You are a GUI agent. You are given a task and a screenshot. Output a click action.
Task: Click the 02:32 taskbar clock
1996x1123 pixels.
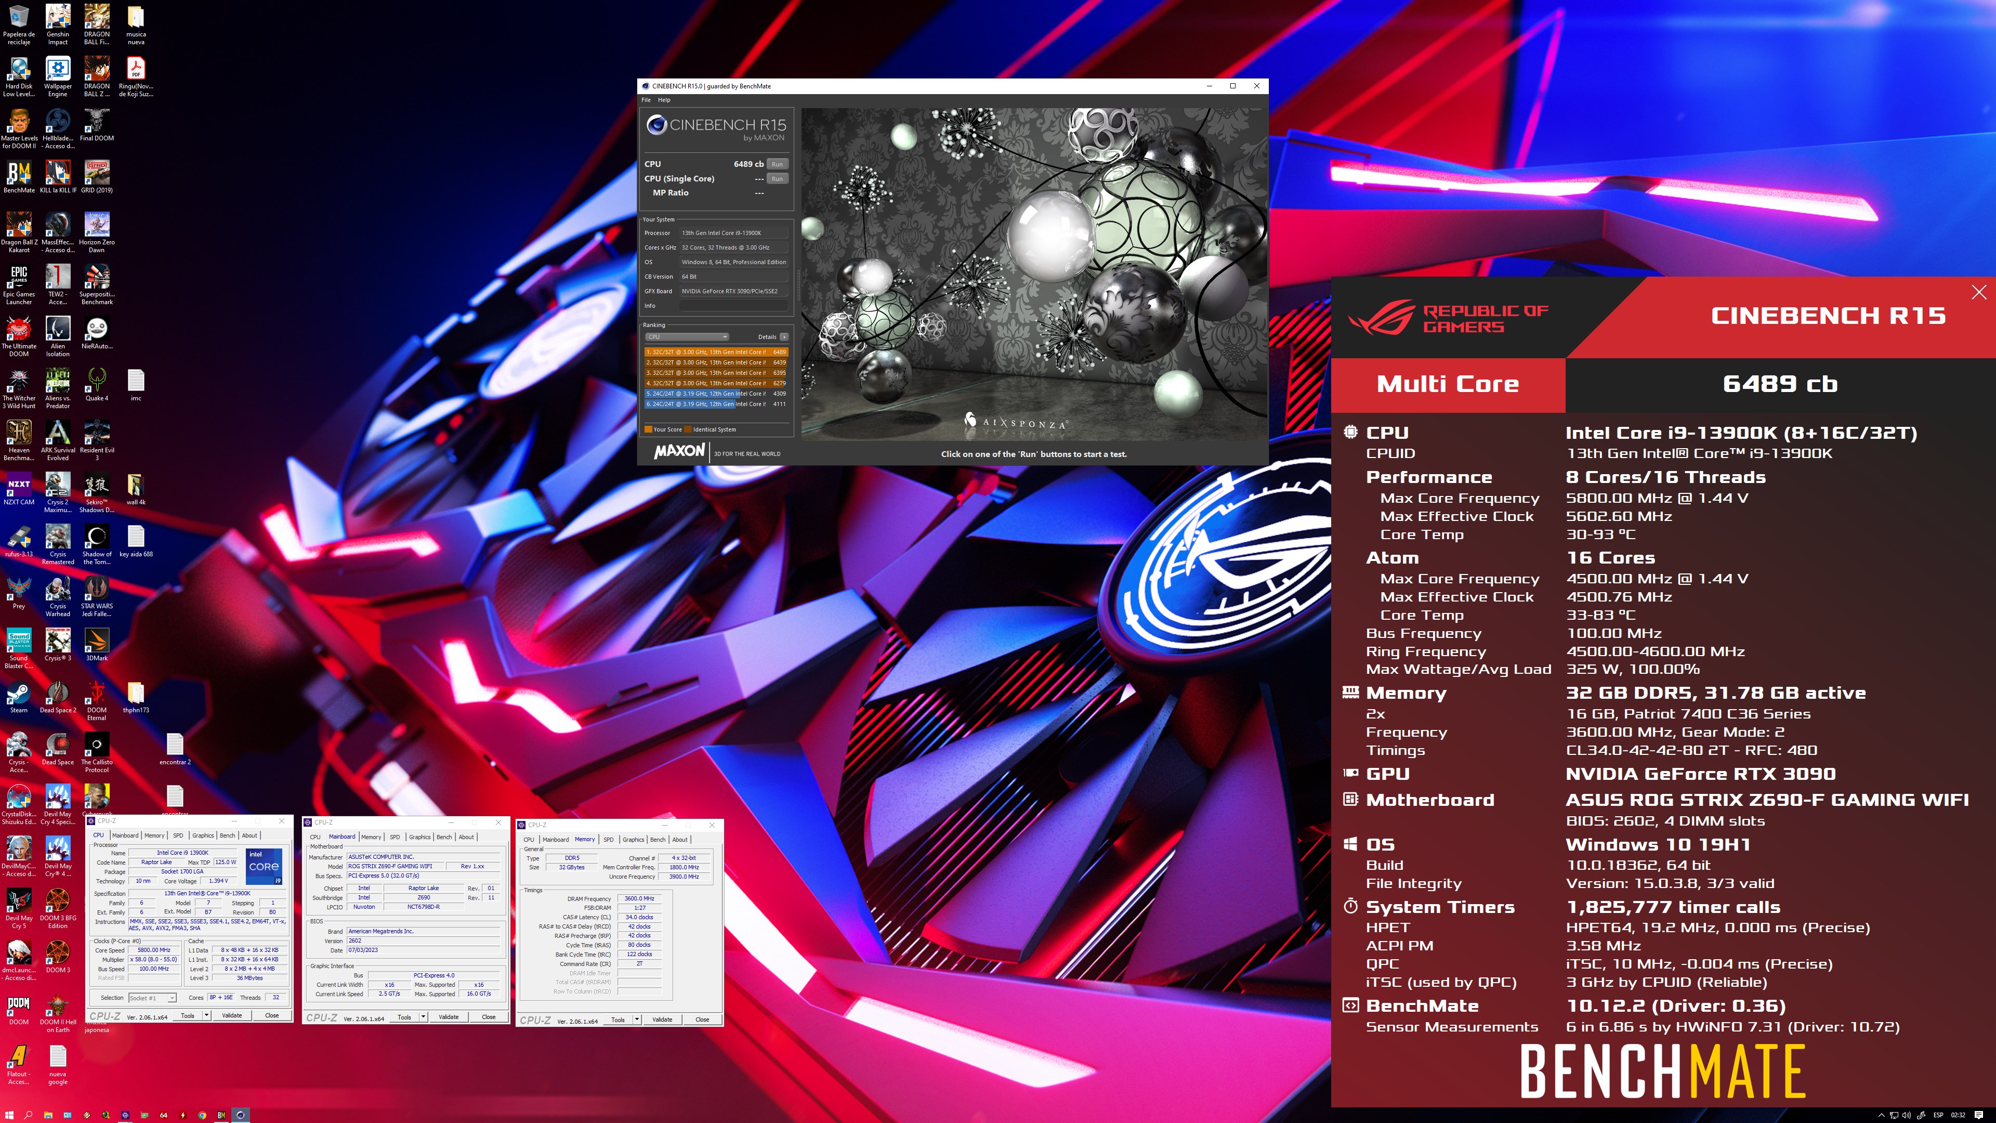1958,1115
